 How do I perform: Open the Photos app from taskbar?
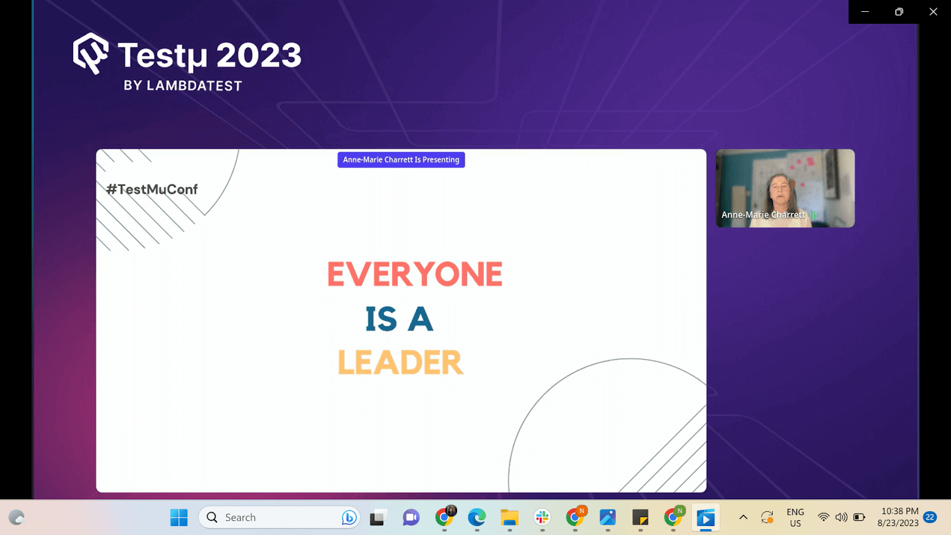pos(607,518)
